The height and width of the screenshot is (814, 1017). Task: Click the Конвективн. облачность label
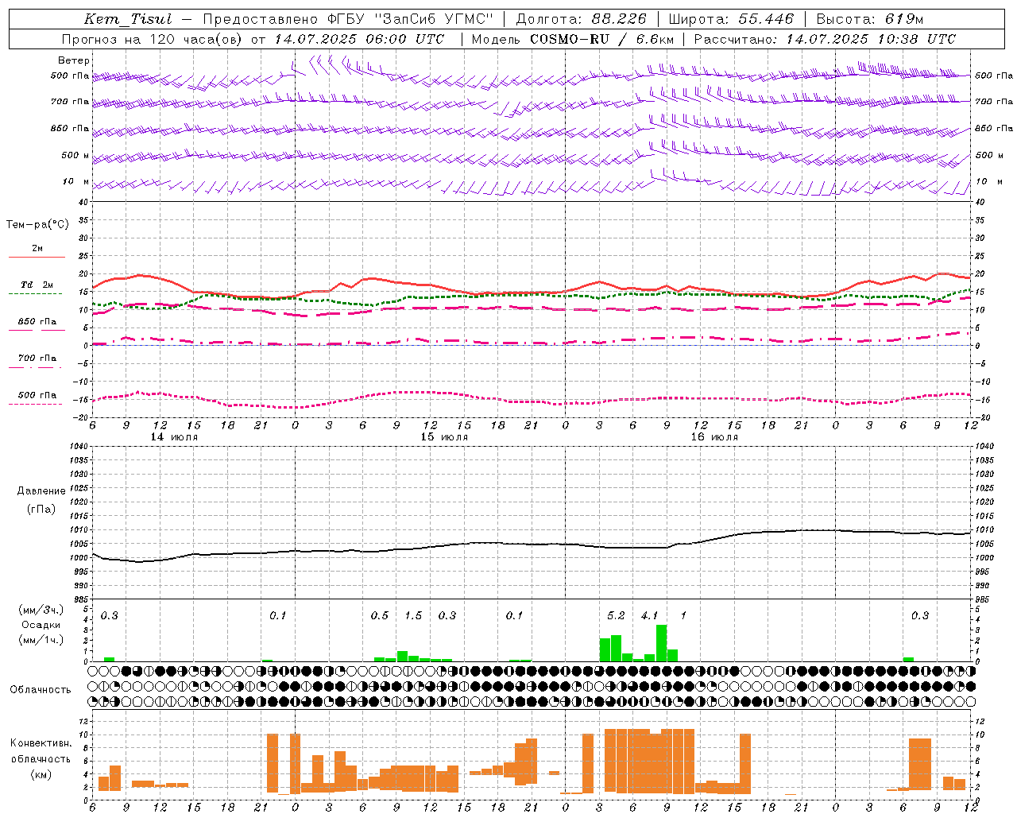pos(41,750)
